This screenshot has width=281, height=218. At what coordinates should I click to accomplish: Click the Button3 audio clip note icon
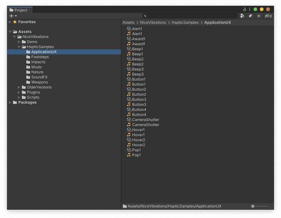click(129, 104)
